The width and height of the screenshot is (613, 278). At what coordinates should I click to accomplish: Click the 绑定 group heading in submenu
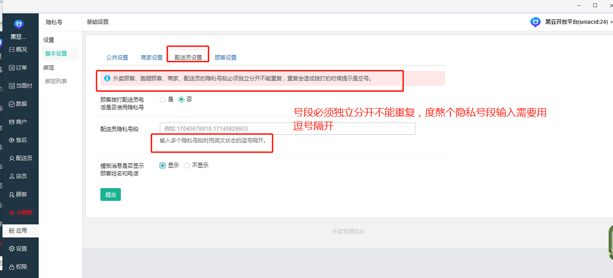(x=49, y=68)
